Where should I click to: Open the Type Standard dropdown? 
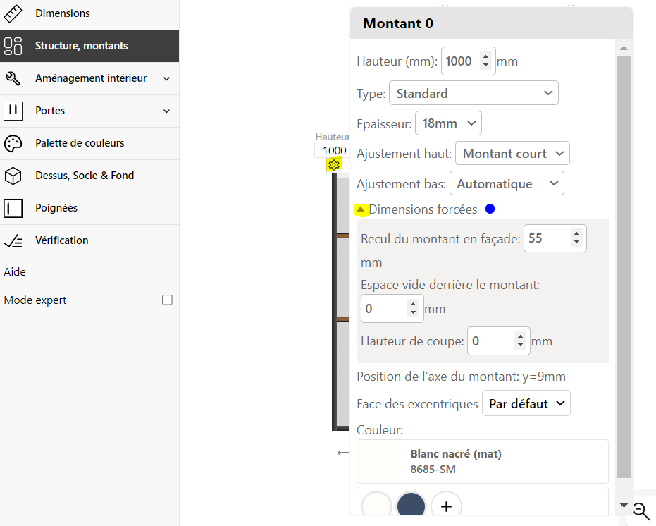point(474,93)
